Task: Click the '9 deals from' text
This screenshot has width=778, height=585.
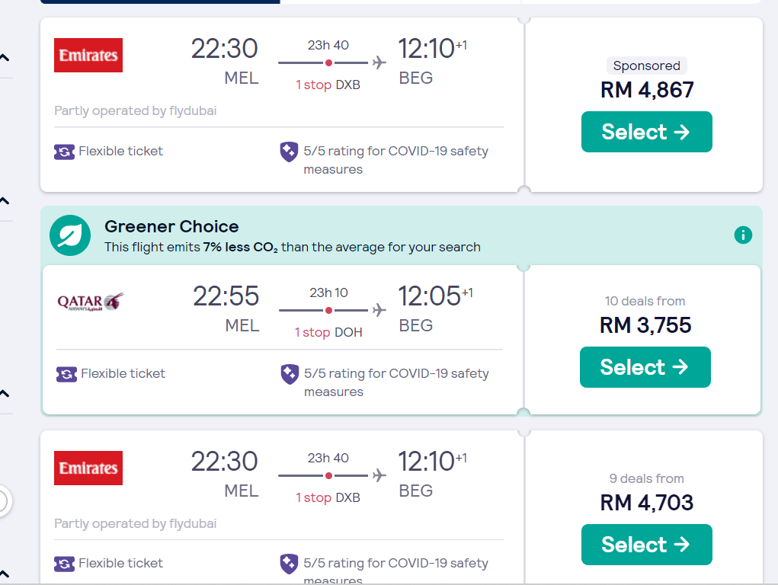Action: 646,478
